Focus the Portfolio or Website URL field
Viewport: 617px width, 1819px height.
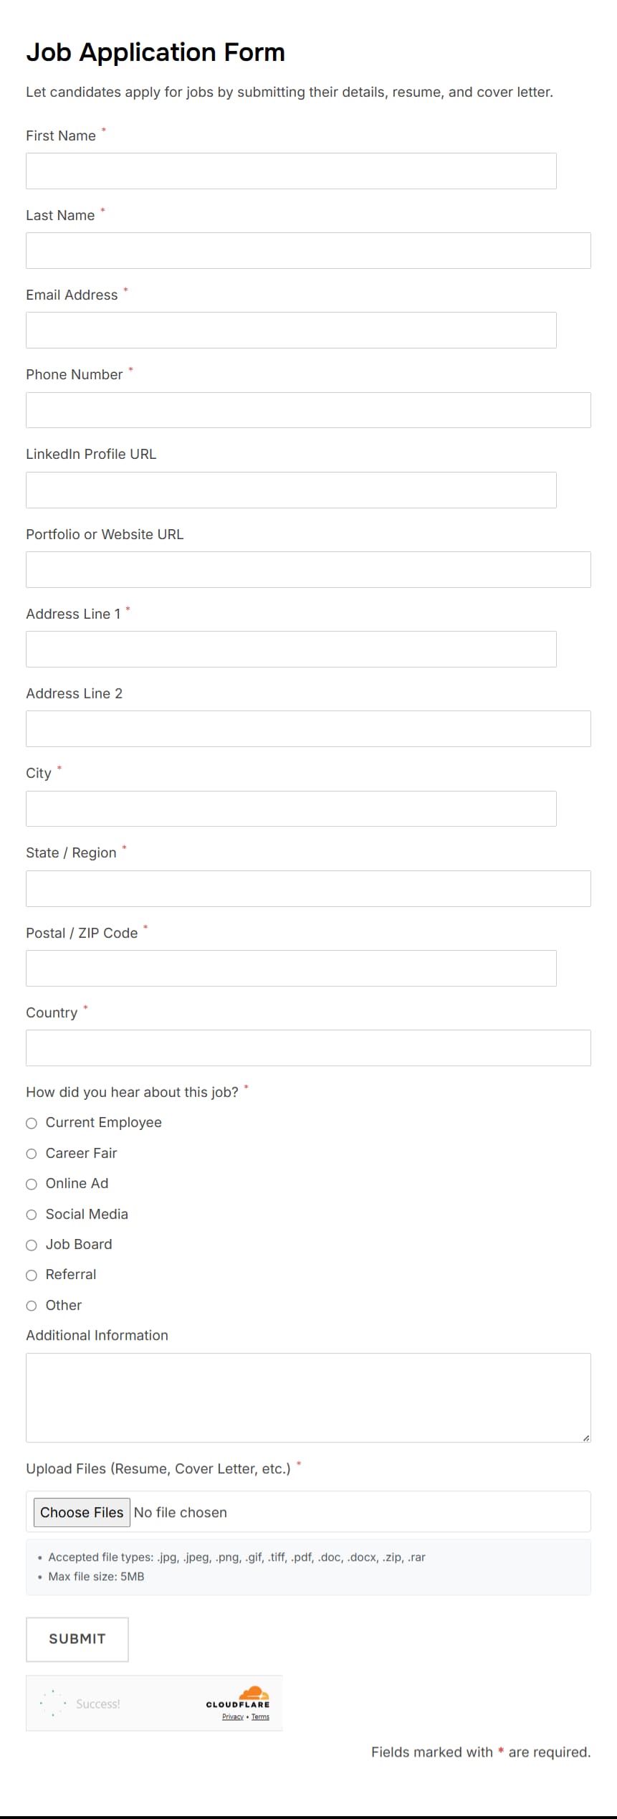pos(307,569)
